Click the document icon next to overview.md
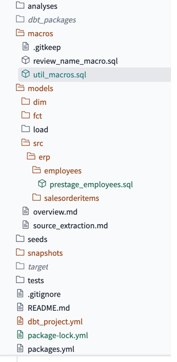Image resolution: width=177 pixels, height=362 pixels. [x=25, y=212]
